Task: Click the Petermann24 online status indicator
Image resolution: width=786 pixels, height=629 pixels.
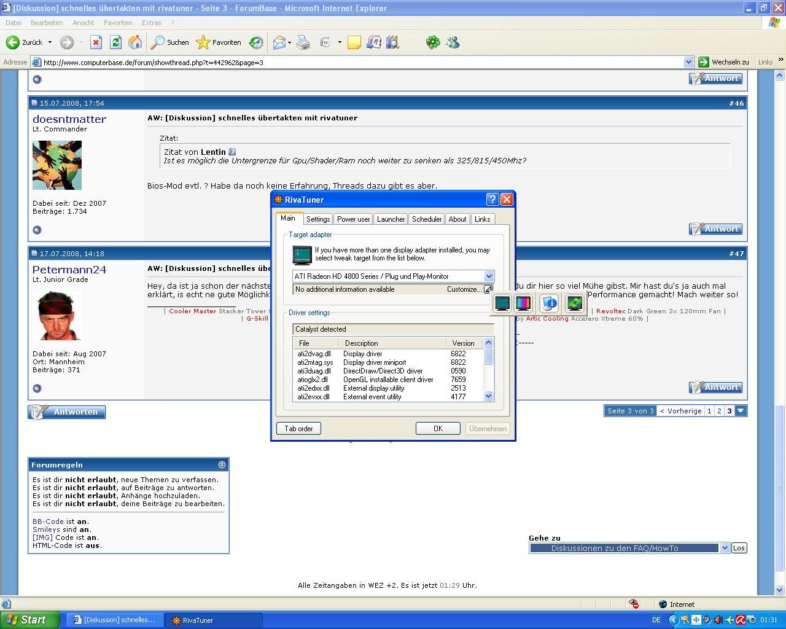Action: [37, 388]
